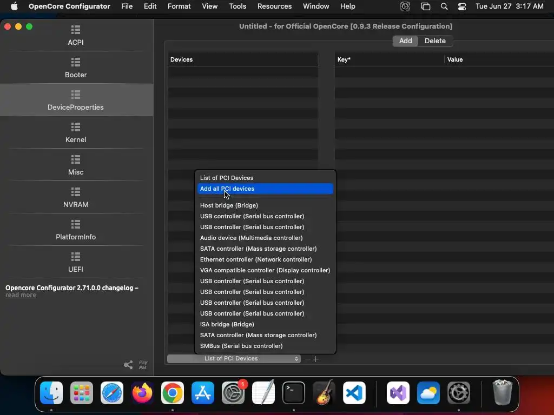Open the Format menu
The height and width of the screenshot is (415, 554).
pyautogui.click(x=179, y=6)
